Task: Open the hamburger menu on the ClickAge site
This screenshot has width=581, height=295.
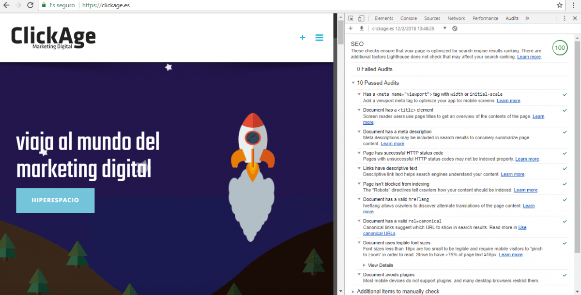Action: pos(319,38)
